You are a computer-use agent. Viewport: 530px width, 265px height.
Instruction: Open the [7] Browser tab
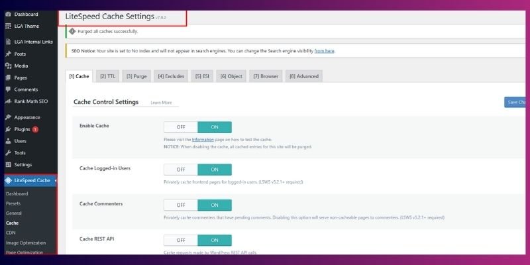tap(266, 76)
